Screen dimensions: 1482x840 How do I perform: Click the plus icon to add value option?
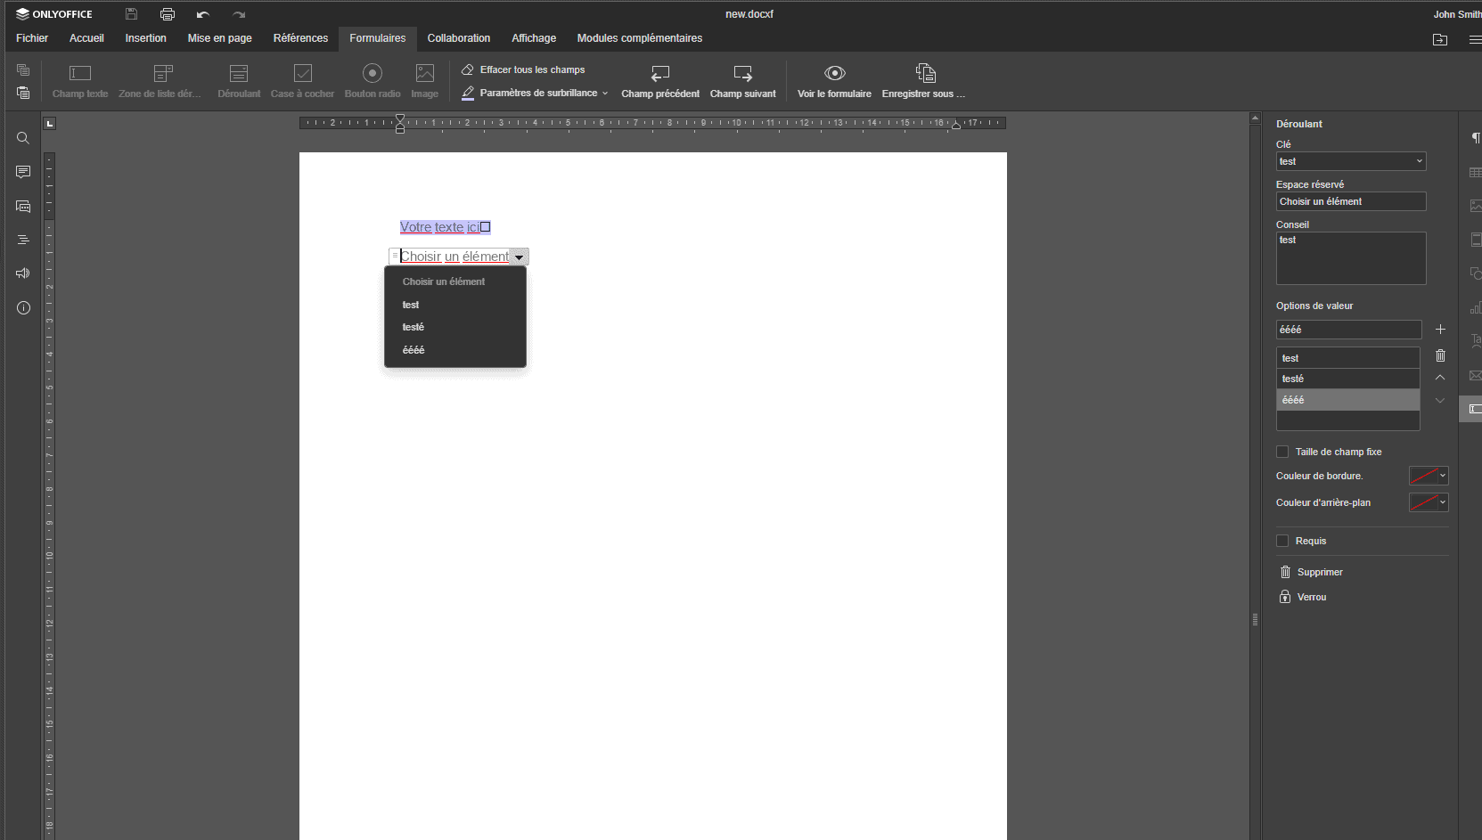click(1440, 330)
